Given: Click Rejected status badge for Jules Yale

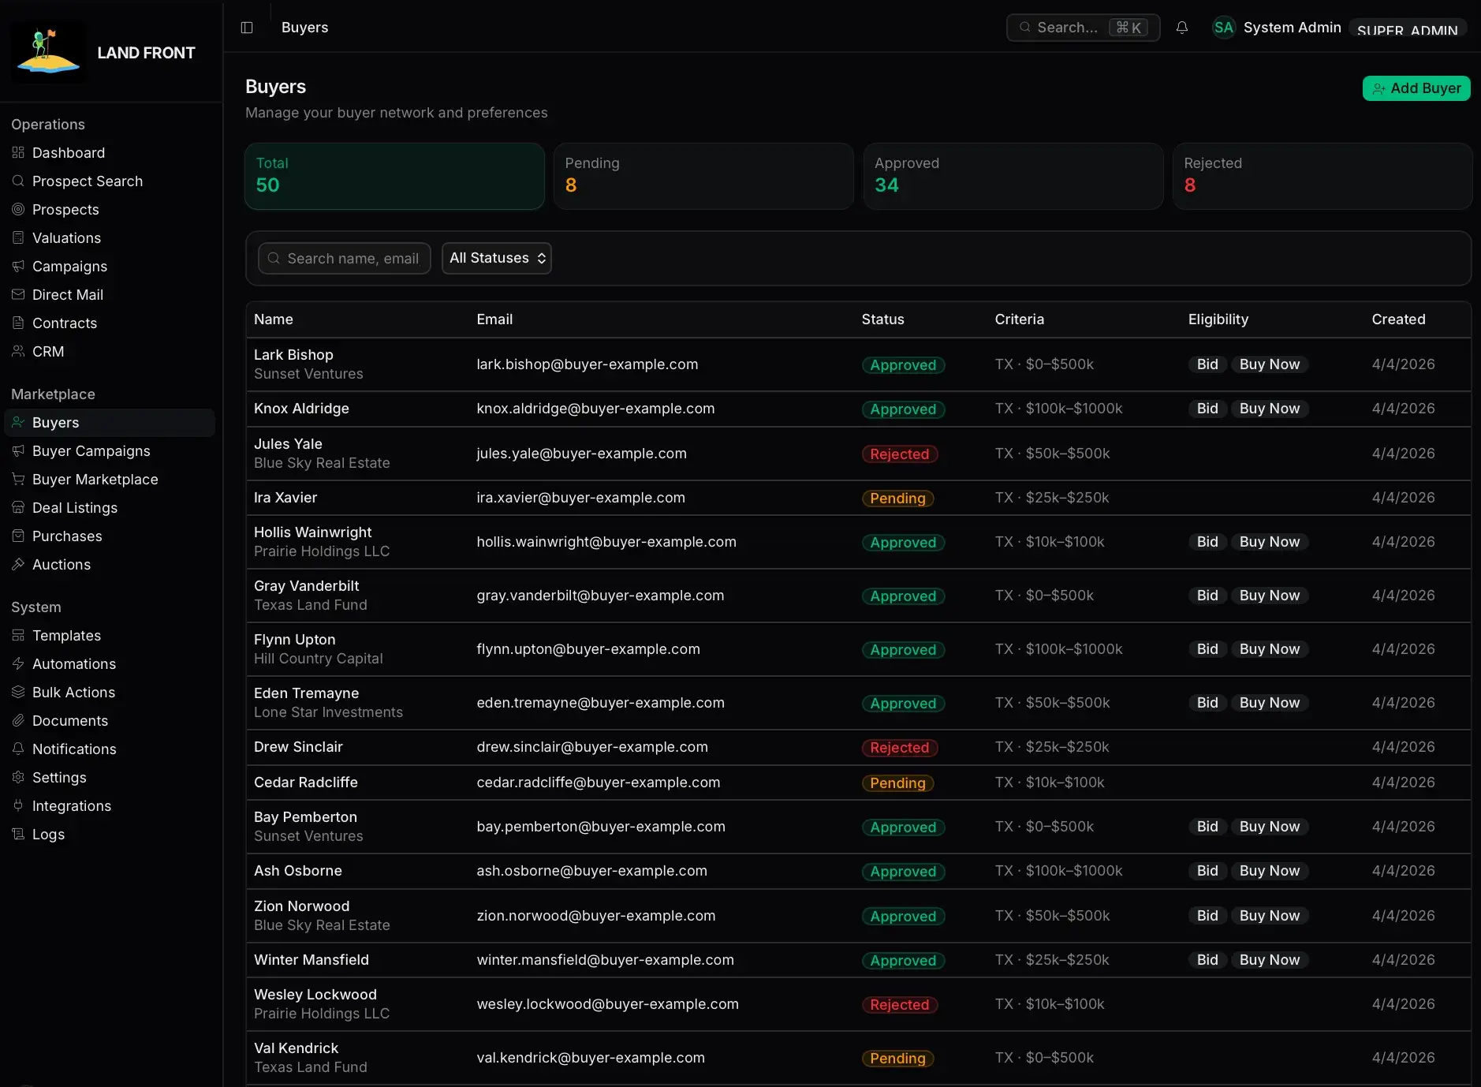Looking at the screenshot, I should (899, 454).
